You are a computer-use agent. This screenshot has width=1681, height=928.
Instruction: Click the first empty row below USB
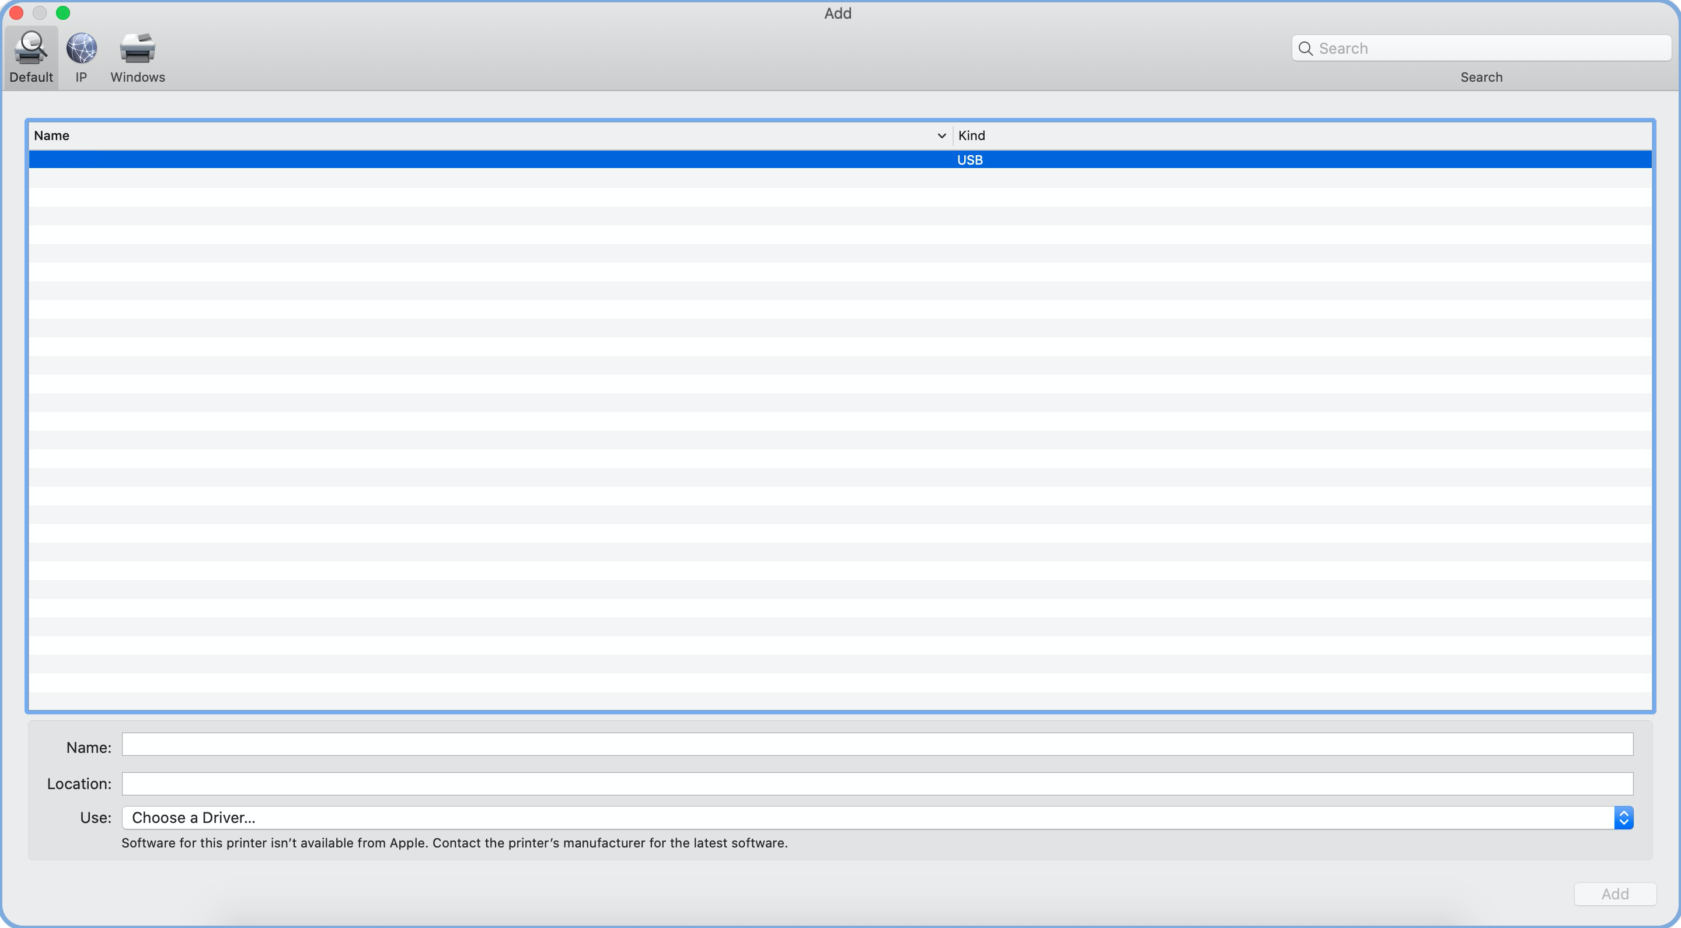tap(839, 178)
